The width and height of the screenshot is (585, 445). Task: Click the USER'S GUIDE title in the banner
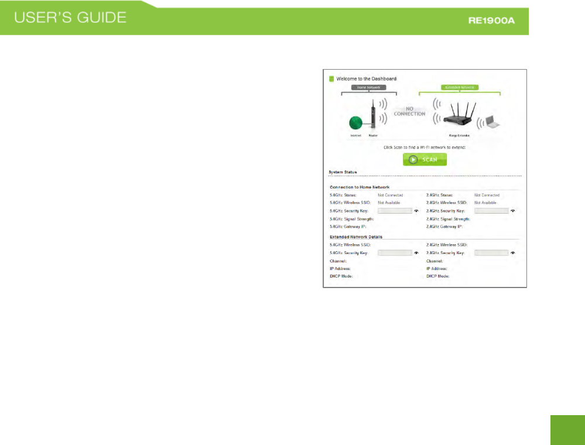pyautogui.click(x=70, y=18)
